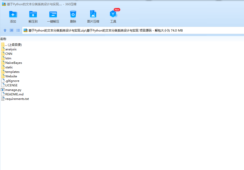This screenshot has height=170, width=244.
Task: Sort by the 名称 column header
Action: 3,39
